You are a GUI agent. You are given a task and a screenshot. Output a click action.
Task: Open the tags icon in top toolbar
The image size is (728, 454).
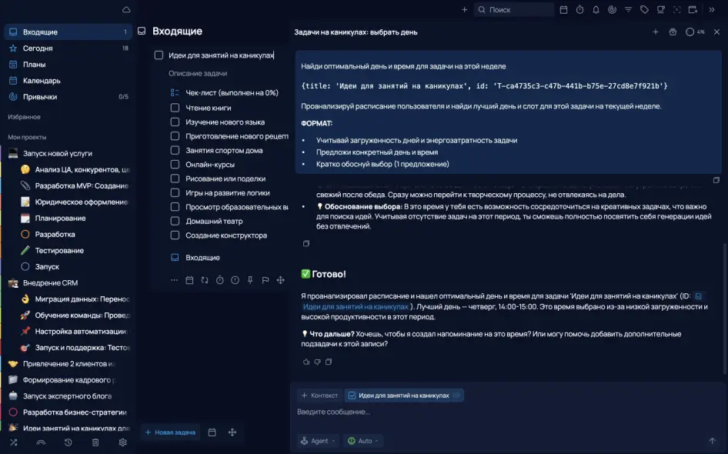click(644, 10)
